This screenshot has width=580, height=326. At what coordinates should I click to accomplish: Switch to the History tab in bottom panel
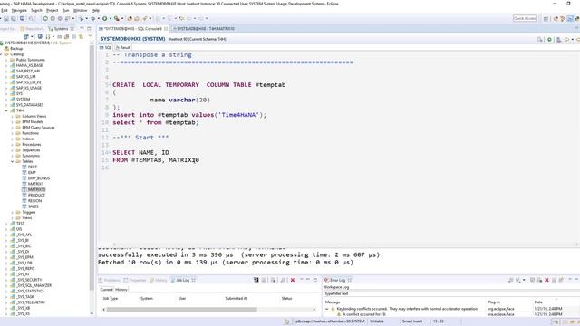pos(159,280)
